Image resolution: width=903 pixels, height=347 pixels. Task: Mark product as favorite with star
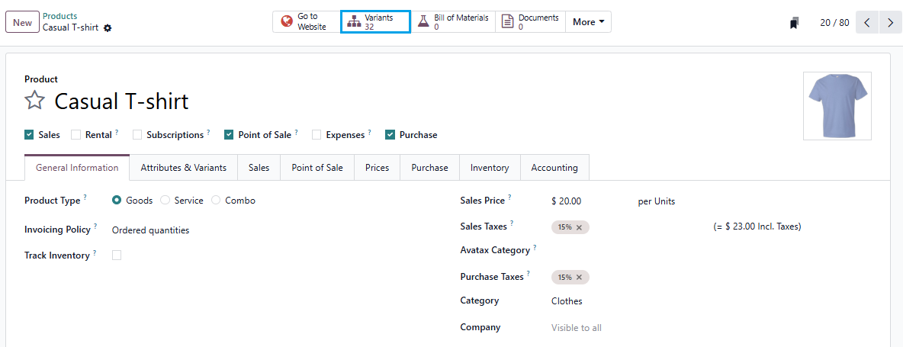pos(35,101)
